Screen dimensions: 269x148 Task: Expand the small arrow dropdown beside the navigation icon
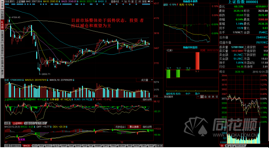(152, 1)
